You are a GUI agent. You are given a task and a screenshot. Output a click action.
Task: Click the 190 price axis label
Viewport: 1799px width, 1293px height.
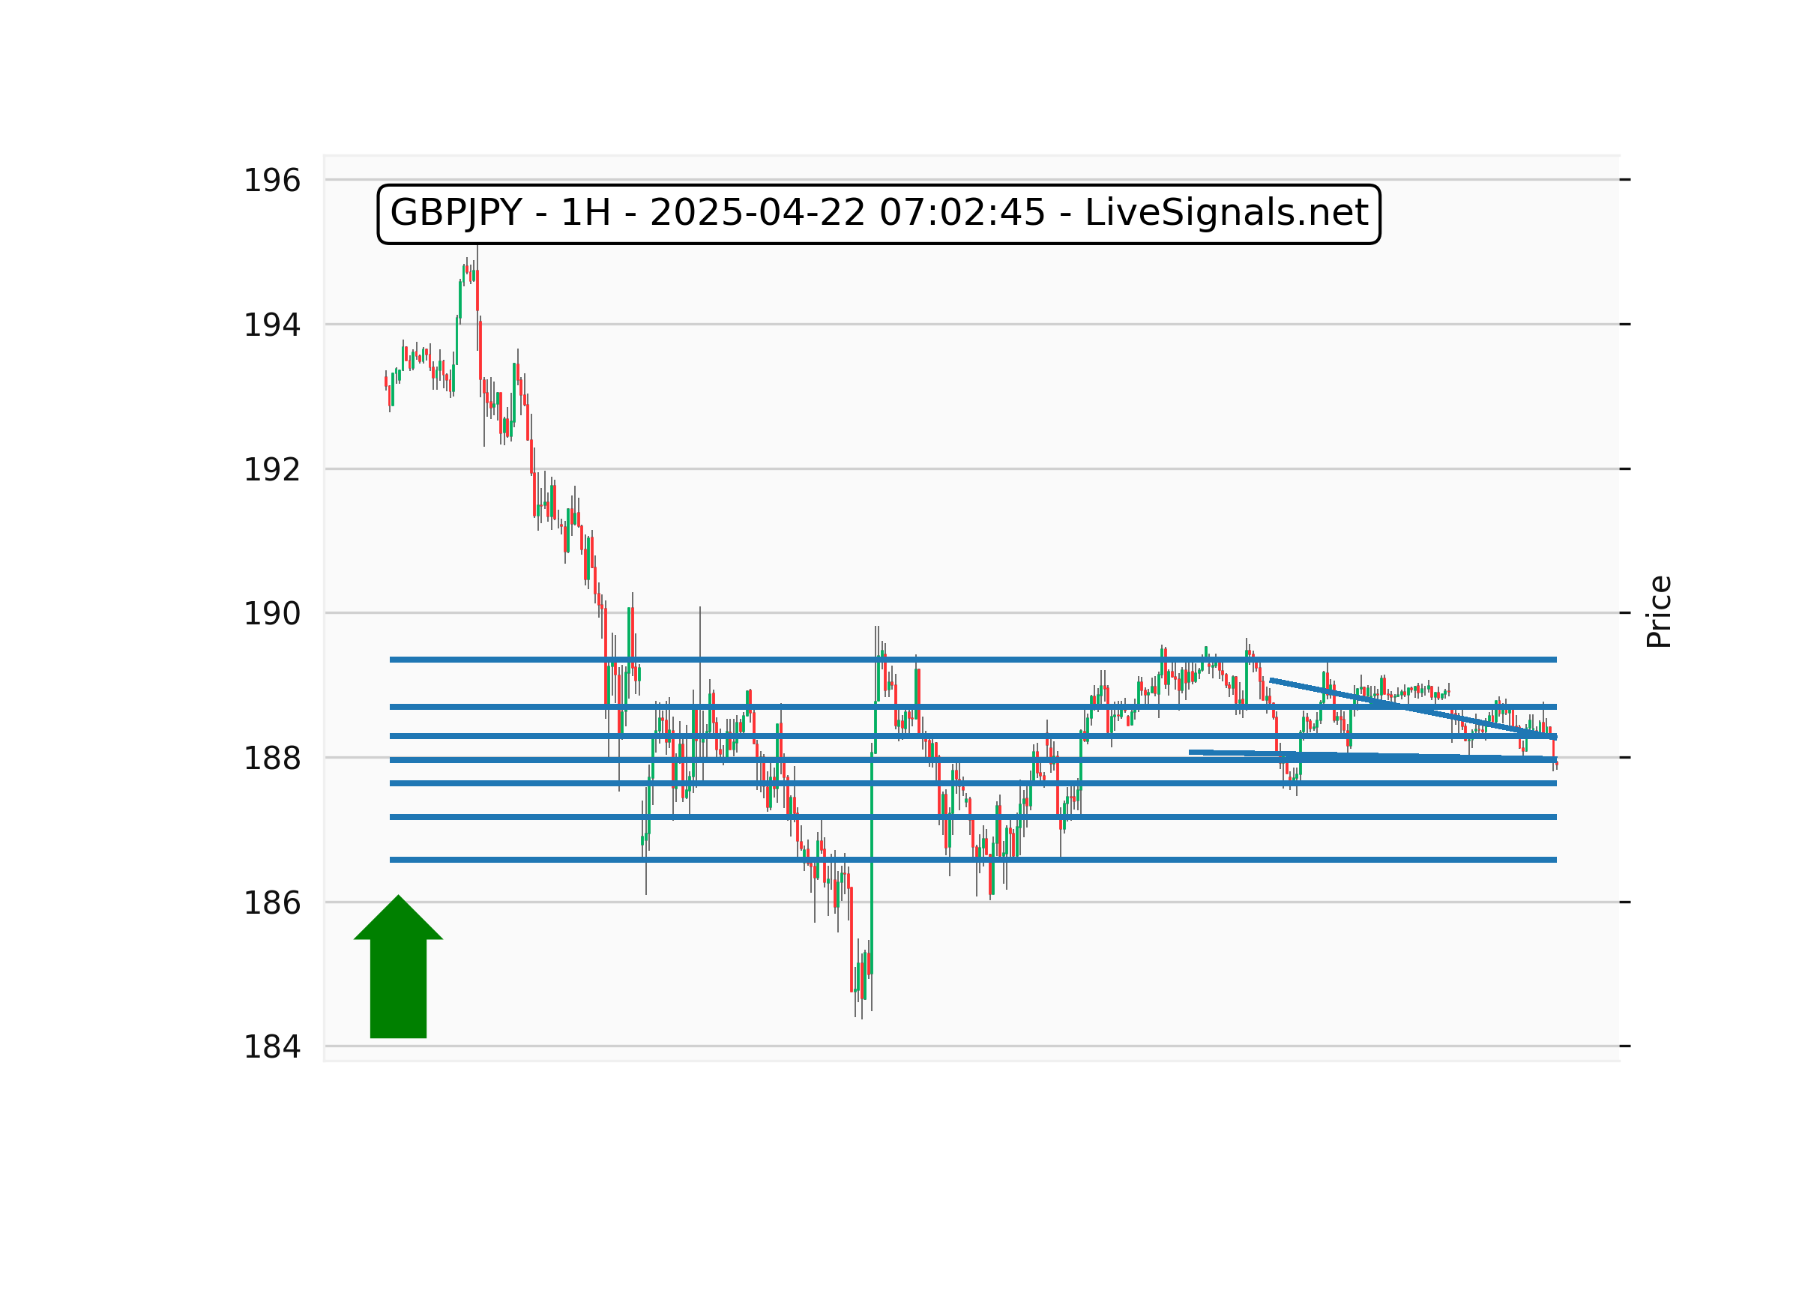pyautogui.click(x=271, y=614)
